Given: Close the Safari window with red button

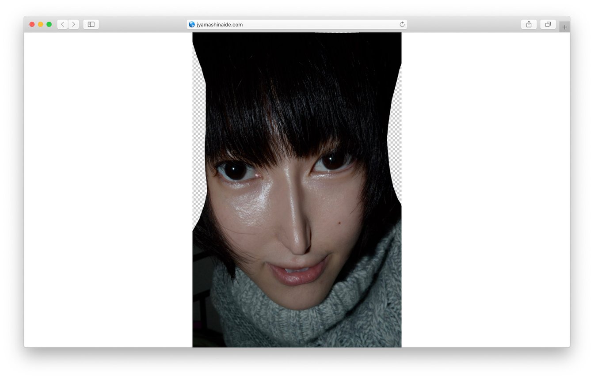Looking at the screenshot, I should pyautogui.click(x=32, y=24).
